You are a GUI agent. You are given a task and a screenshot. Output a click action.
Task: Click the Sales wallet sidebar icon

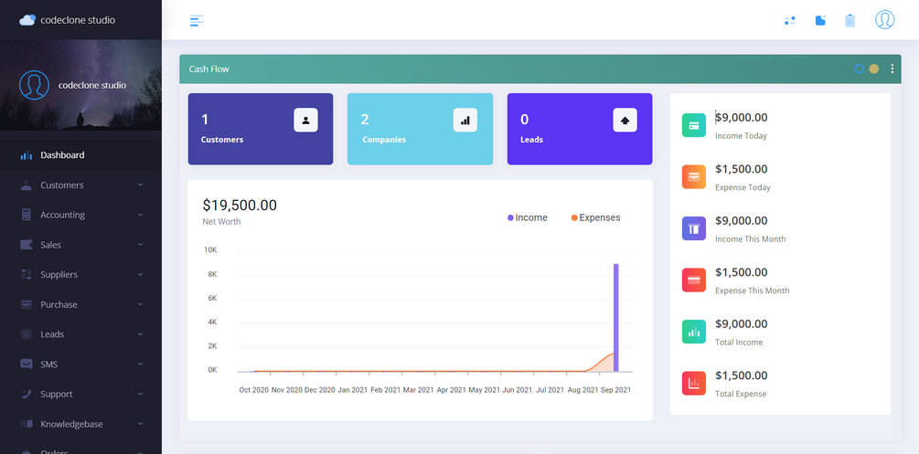click(27, 245)
